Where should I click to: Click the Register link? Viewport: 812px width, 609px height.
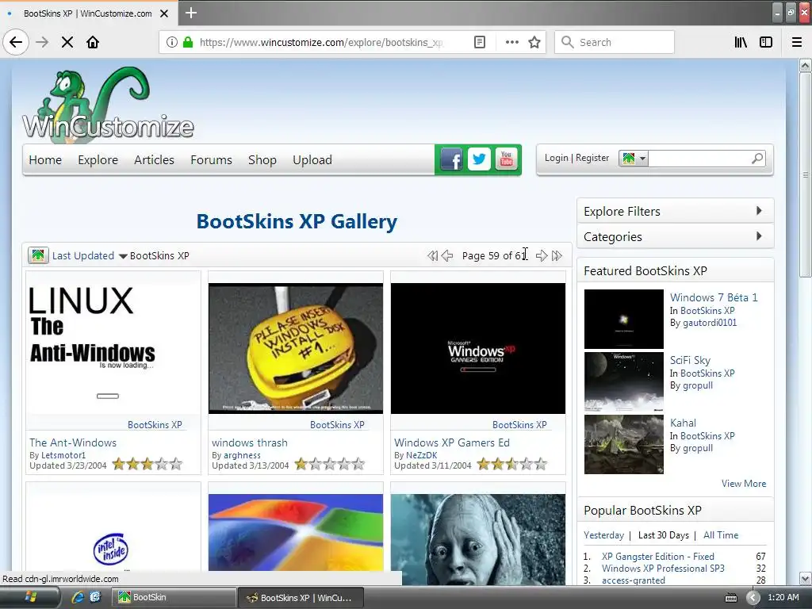[592, 158]
